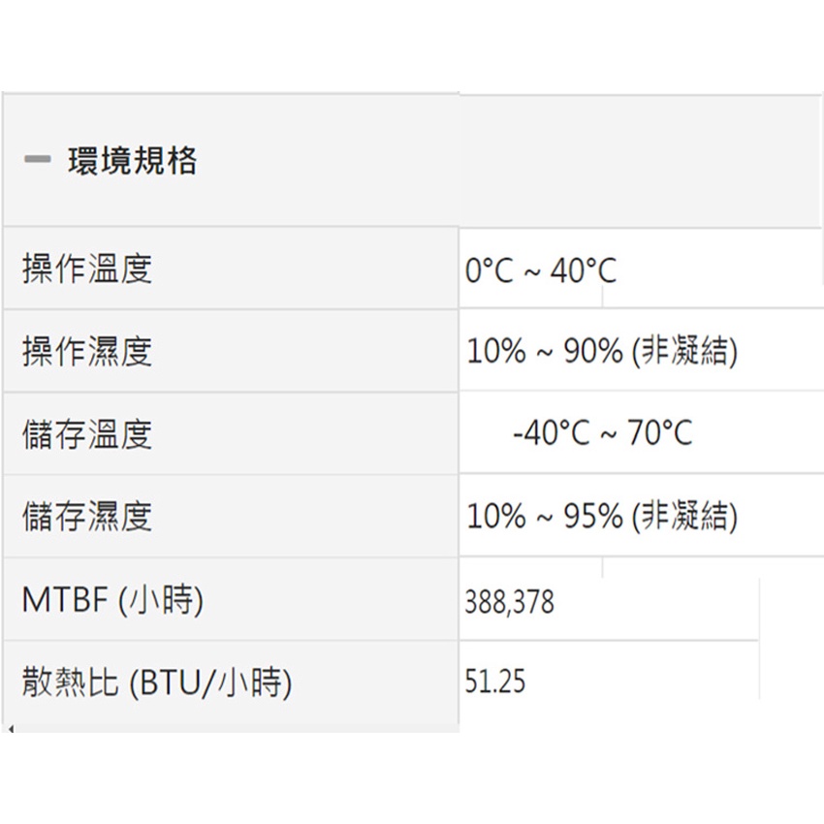Click the 10% ~ 90% humidity value
Image resolution: width=824 pixels, height=824 pixels.
coord(544,352)
